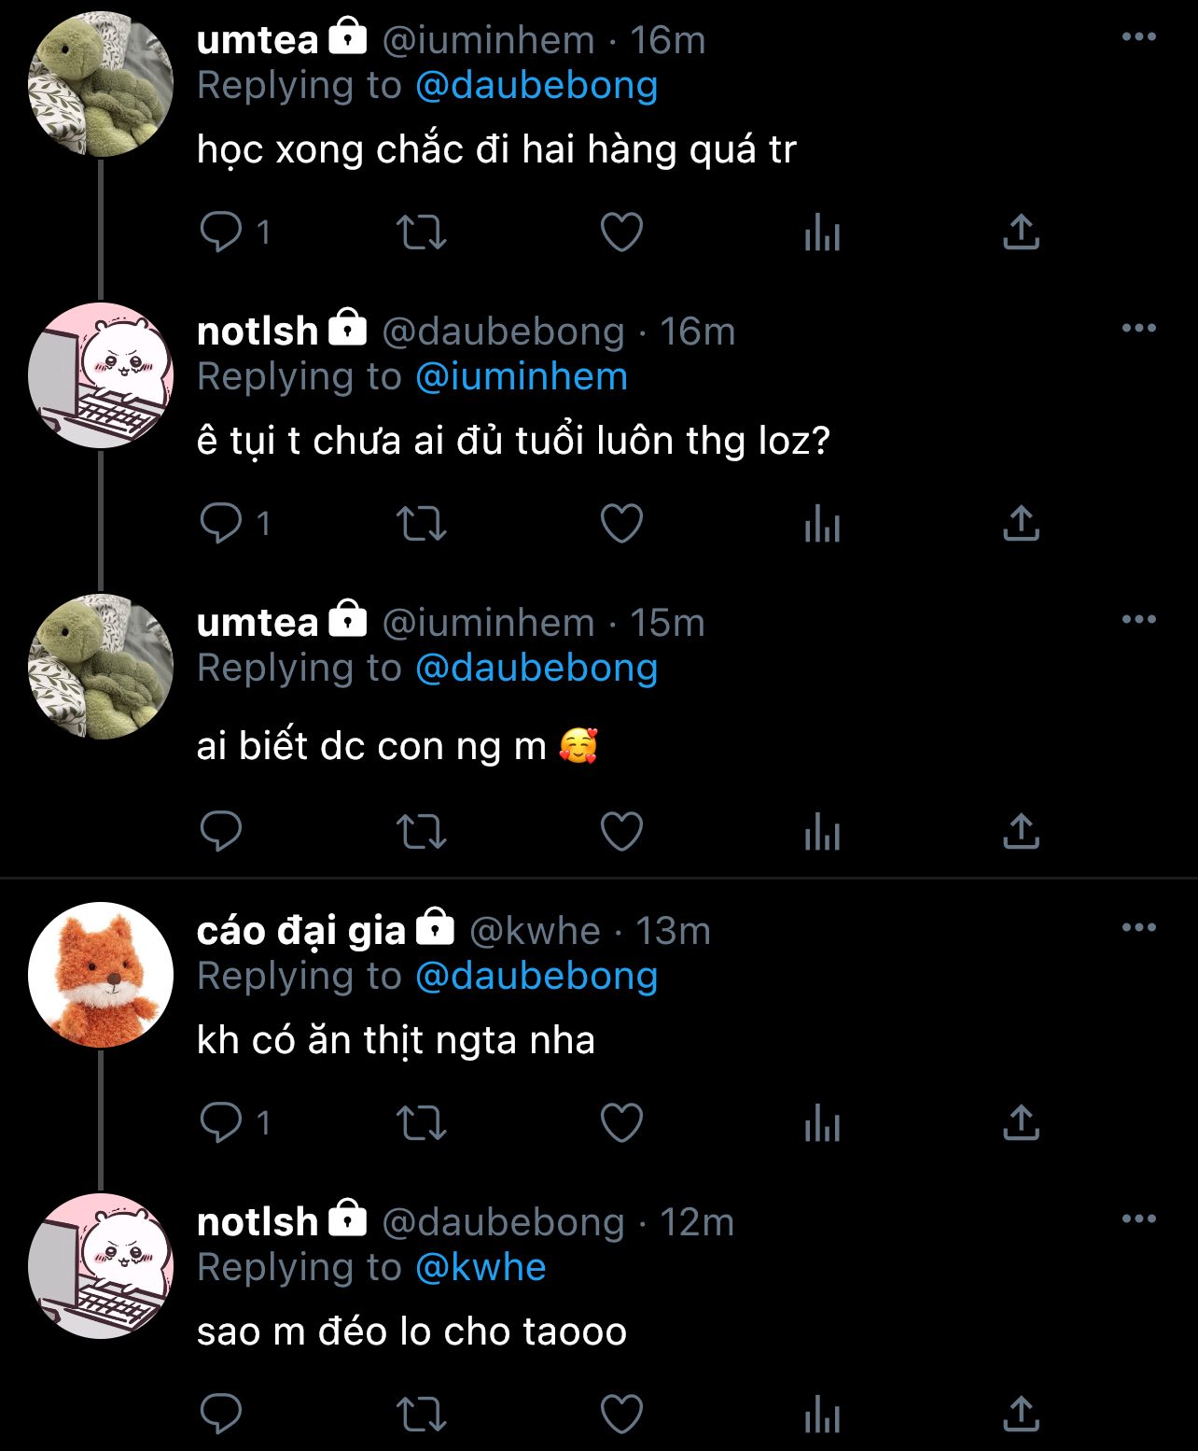This screenshot has height=1451, width=1198.
Task: Share cáo đại gia's tweet
Action: click(1021, 1122)
